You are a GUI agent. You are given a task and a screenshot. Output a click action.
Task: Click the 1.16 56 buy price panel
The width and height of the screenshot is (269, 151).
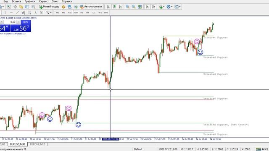(21, 28)
